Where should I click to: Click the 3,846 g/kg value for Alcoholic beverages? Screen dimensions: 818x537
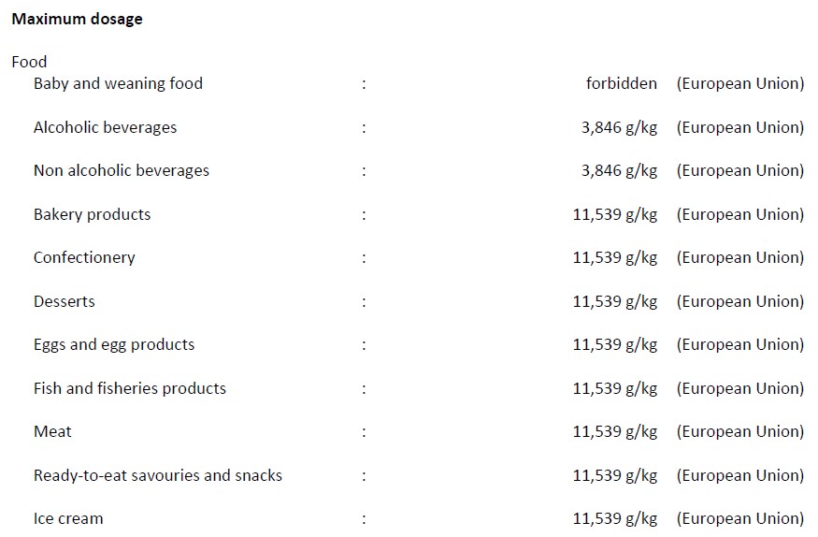click(x=619, y=127)
